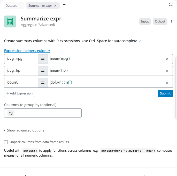This screenshot has width=177, height=176.
Task: Add a new tab with plus icon
Action: click(64, 4)
